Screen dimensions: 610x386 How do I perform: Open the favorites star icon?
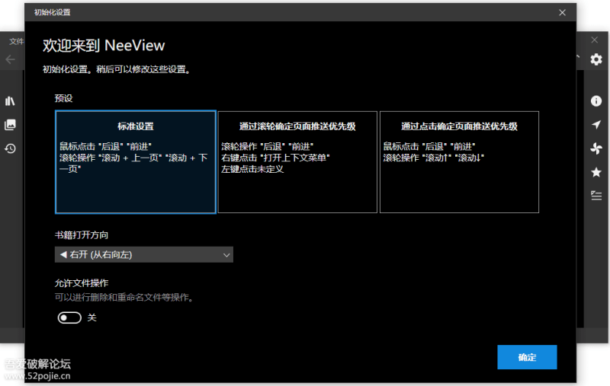tap(596, 172)
